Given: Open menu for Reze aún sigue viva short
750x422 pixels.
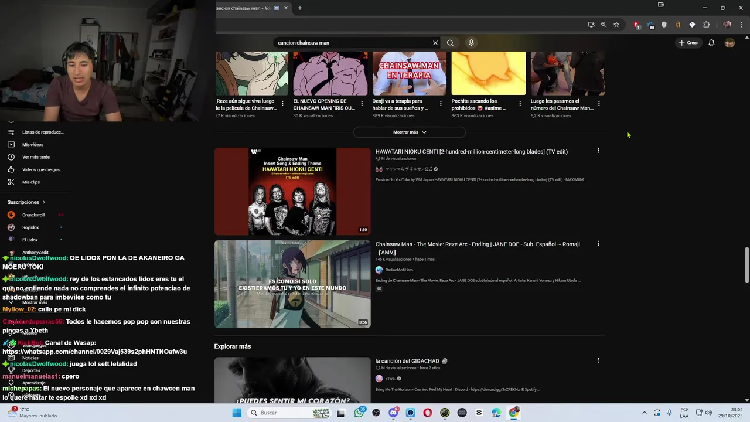Looking at the screenshot, I should point(282,104).
